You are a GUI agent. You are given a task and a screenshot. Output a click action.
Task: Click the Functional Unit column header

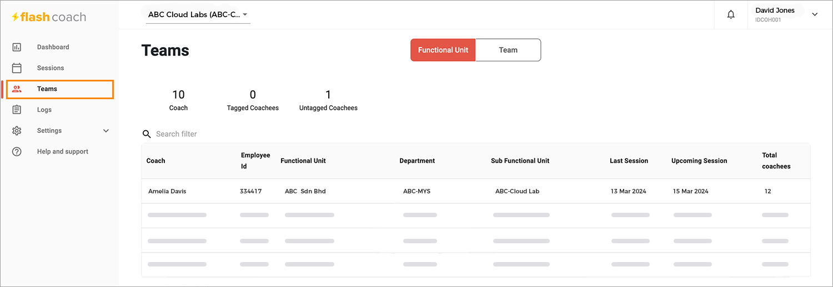pos(303,161)
